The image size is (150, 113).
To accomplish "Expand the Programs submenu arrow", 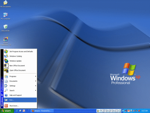I will pos(36,76).
